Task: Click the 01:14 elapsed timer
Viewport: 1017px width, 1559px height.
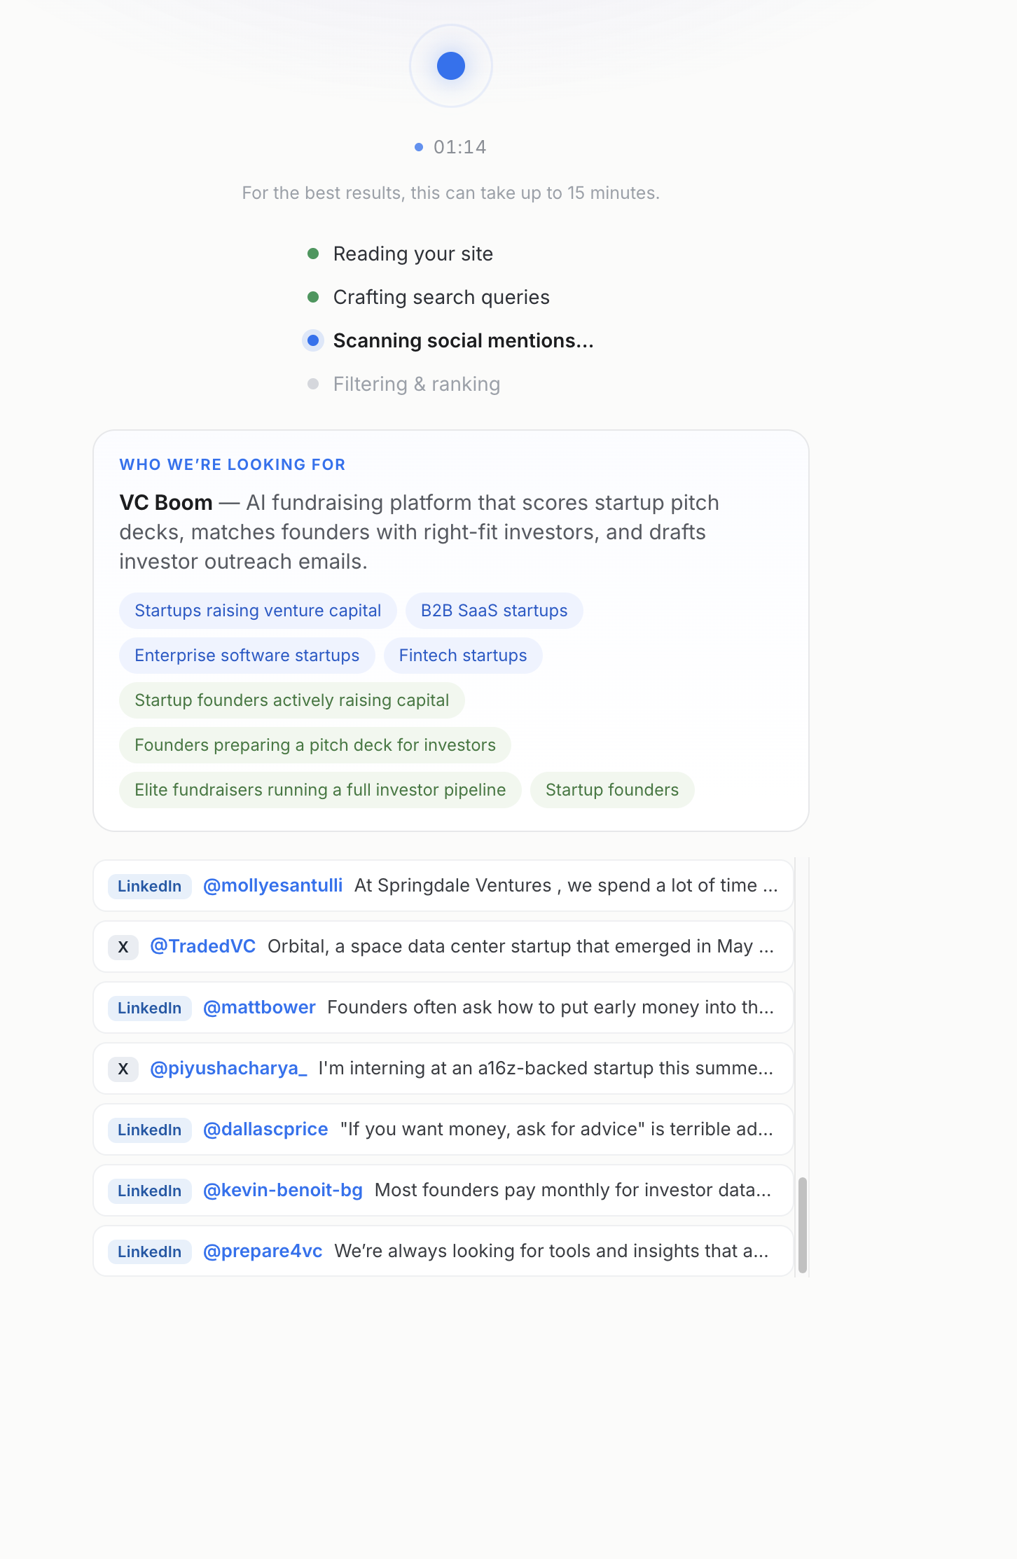Action: tap(459, 147)
